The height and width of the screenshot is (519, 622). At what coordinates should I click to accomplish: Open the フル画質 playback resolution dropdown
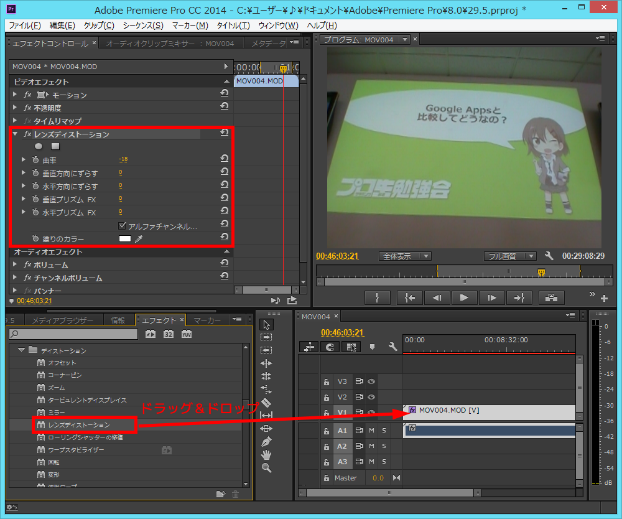tap(510, 256)
